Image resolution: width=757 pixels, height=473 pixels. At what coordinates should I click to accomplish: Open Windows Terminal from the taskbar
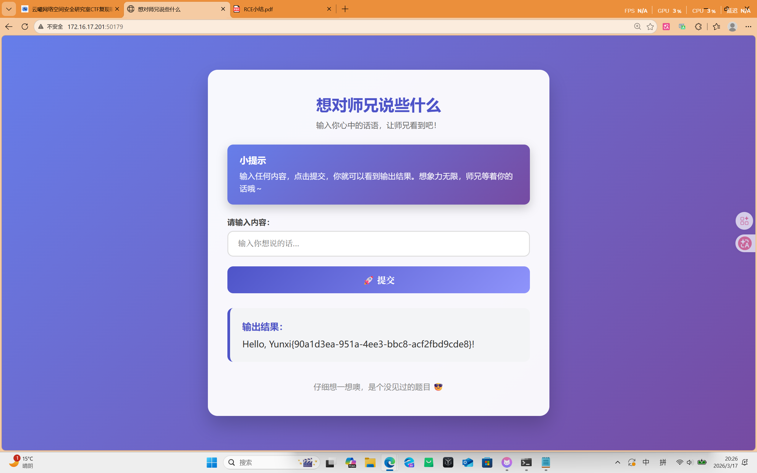526,462
